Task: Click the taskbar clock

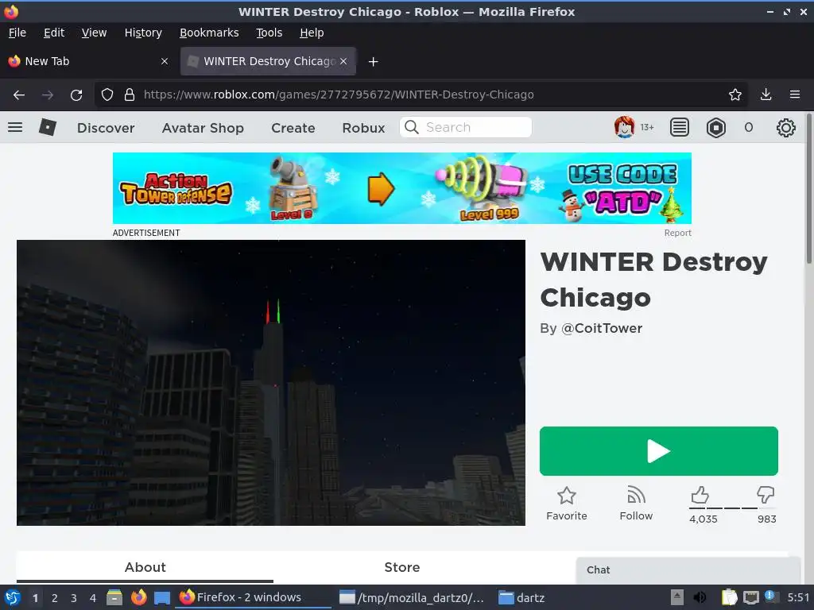Action: tap(798, 597)
